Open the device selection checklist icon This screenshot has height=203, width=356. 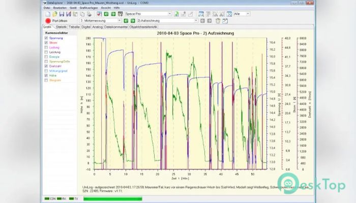tap(99, 14)
